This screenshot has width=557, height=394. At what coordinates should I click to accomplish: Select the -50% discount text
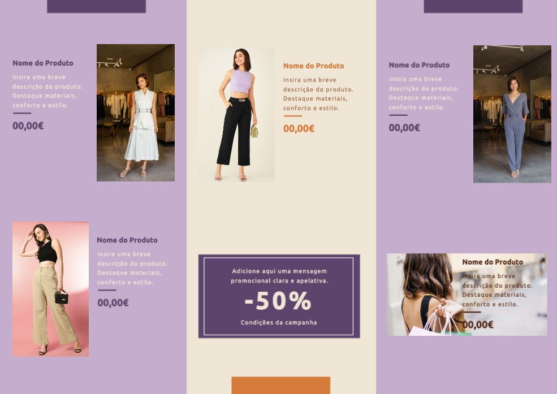tap(278, 301)
